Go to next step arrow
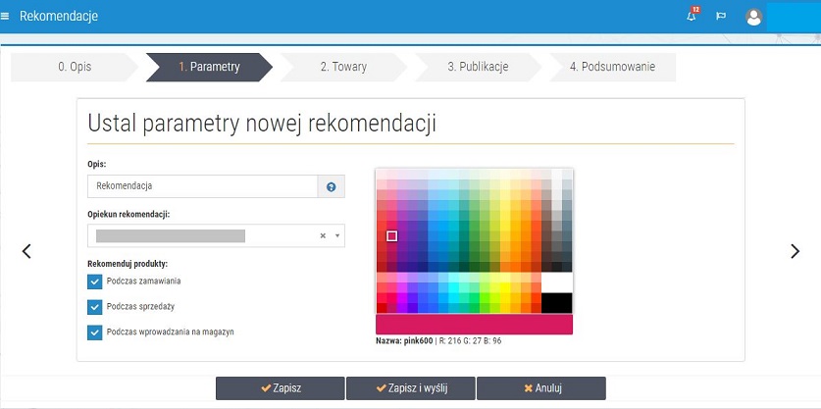The width and height of the screenshot is (821, 409). point(795,251)
